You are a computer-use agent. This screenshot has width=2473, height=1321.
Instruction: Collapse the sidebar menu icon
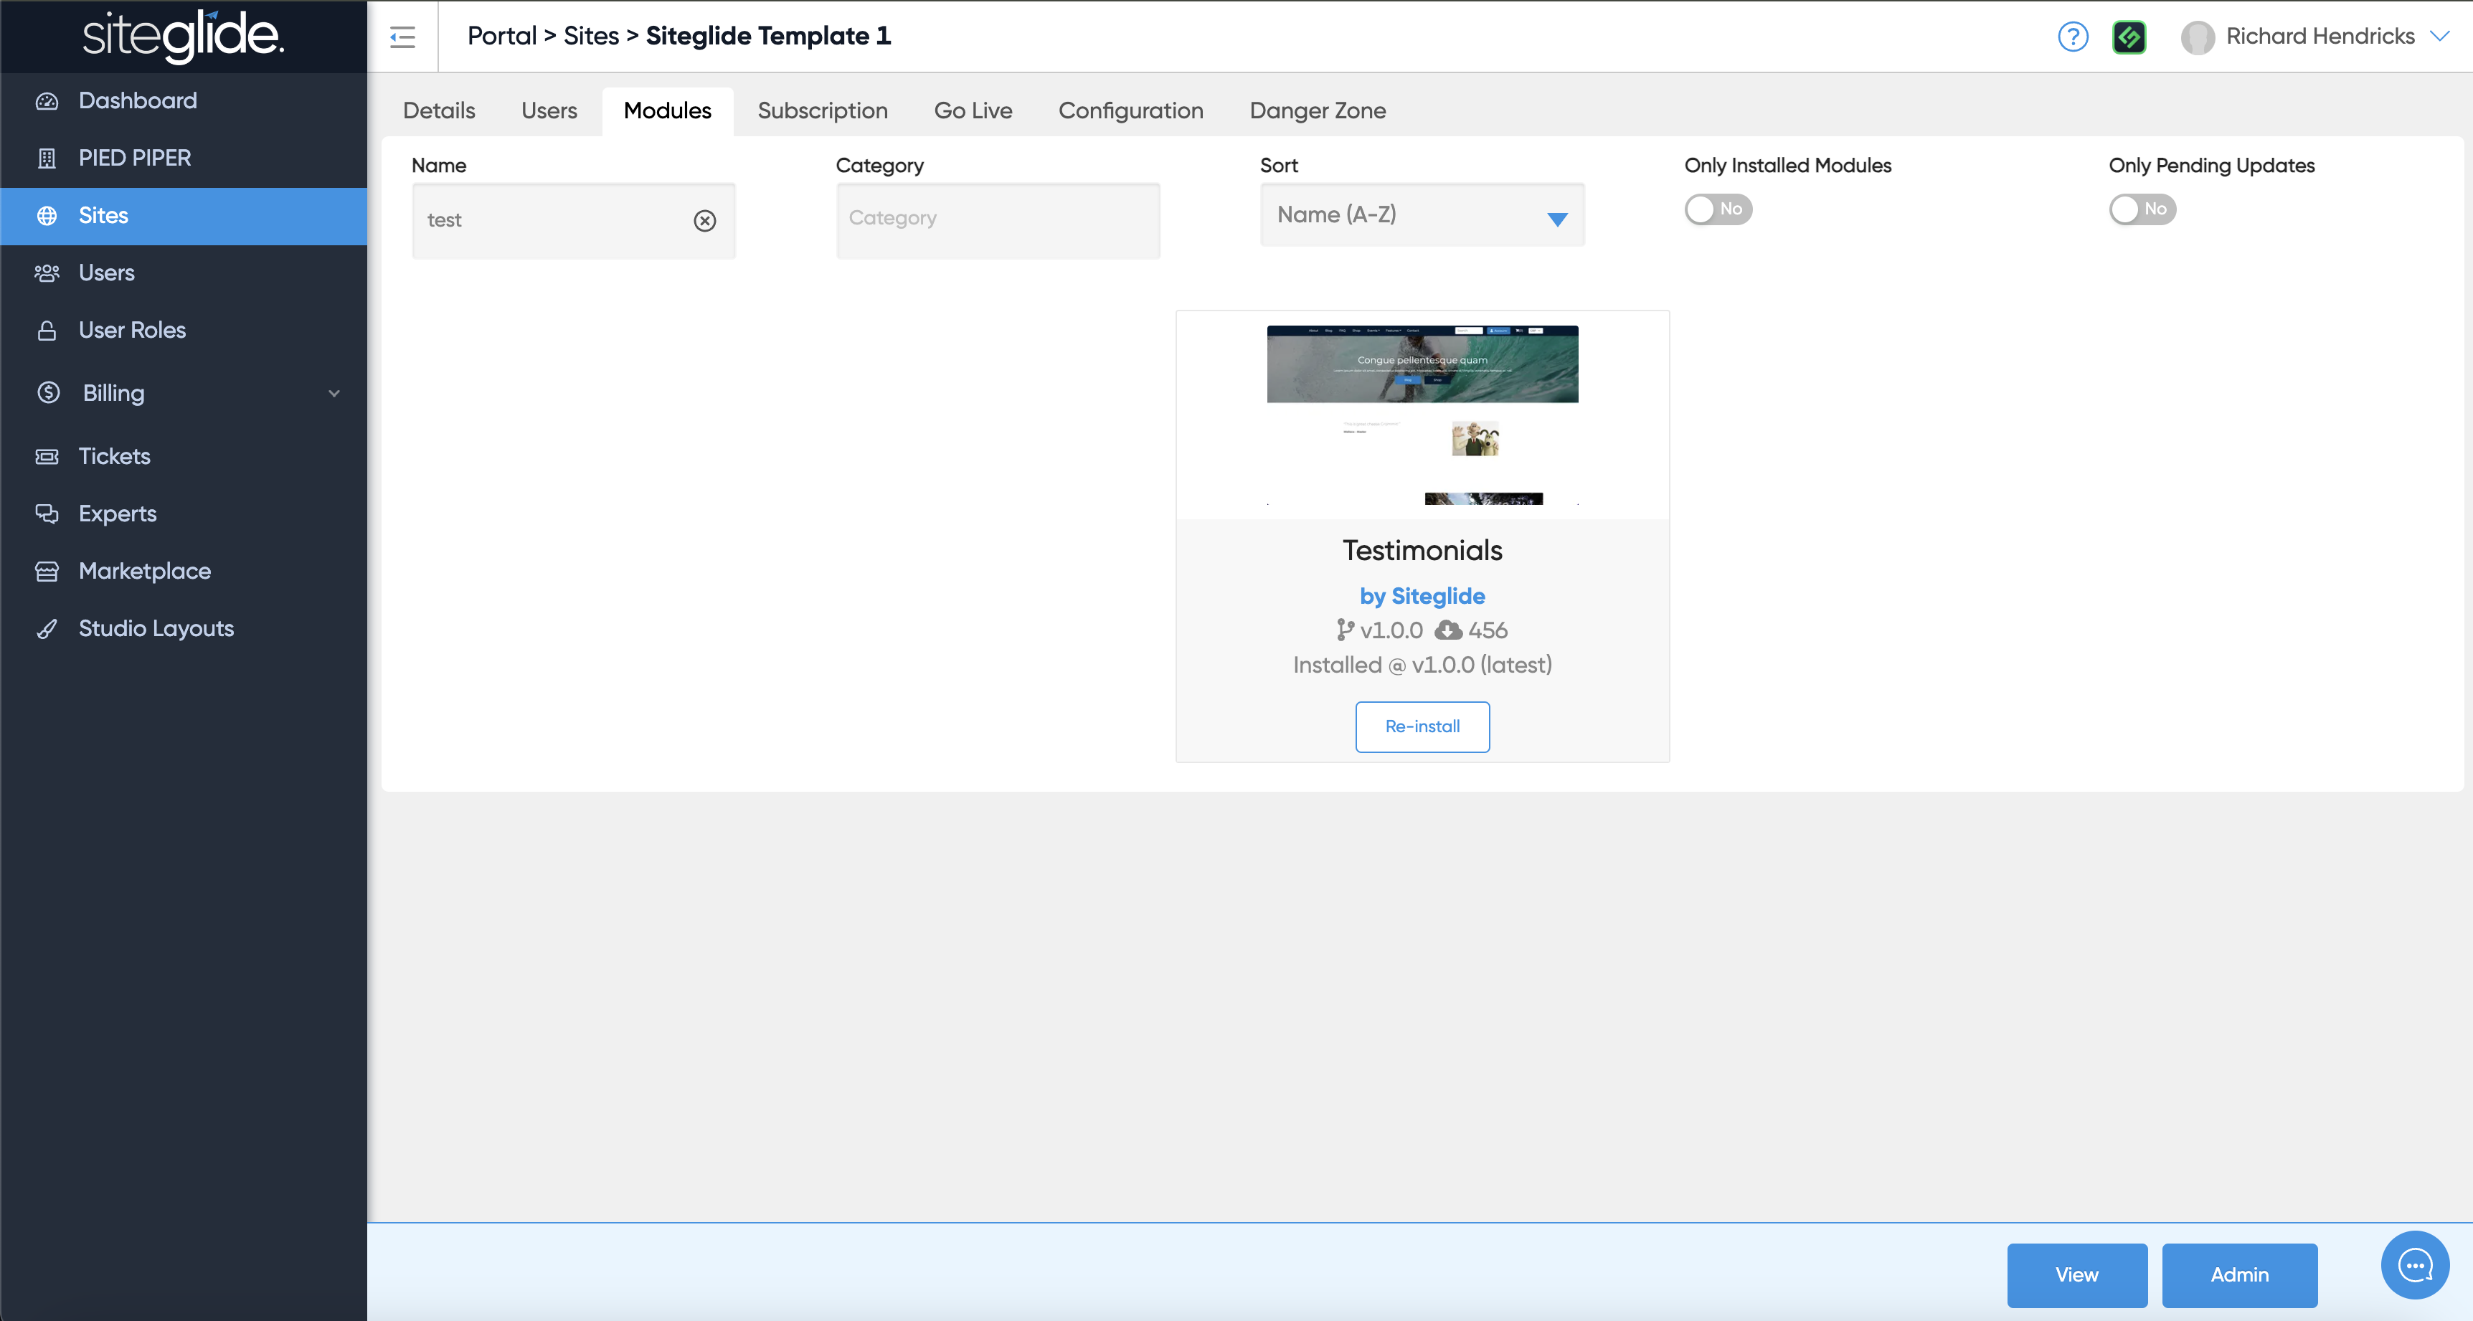tap(402, 37)
